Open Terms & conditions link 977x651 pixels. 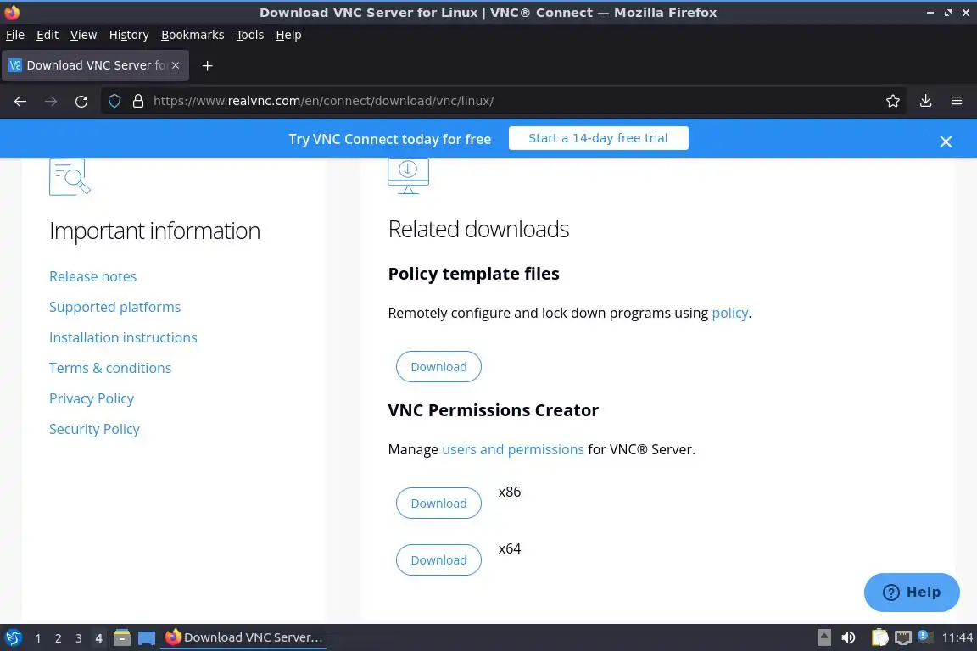pyautogui.click(x=110, y=368)
